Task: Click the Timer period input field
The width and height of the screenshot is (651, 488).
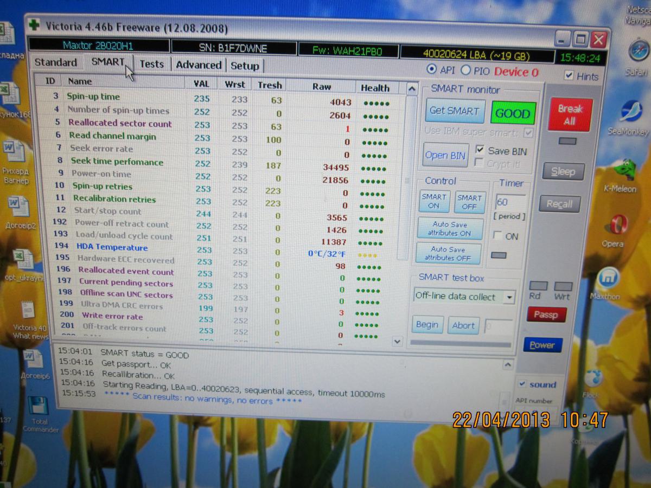Action: 509,202
